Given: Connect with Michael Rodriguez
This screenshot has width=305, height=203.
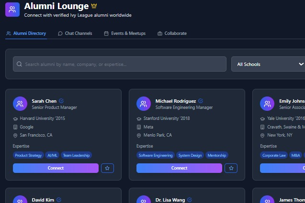Looking at the screenshot, I should tap(179, 168).
